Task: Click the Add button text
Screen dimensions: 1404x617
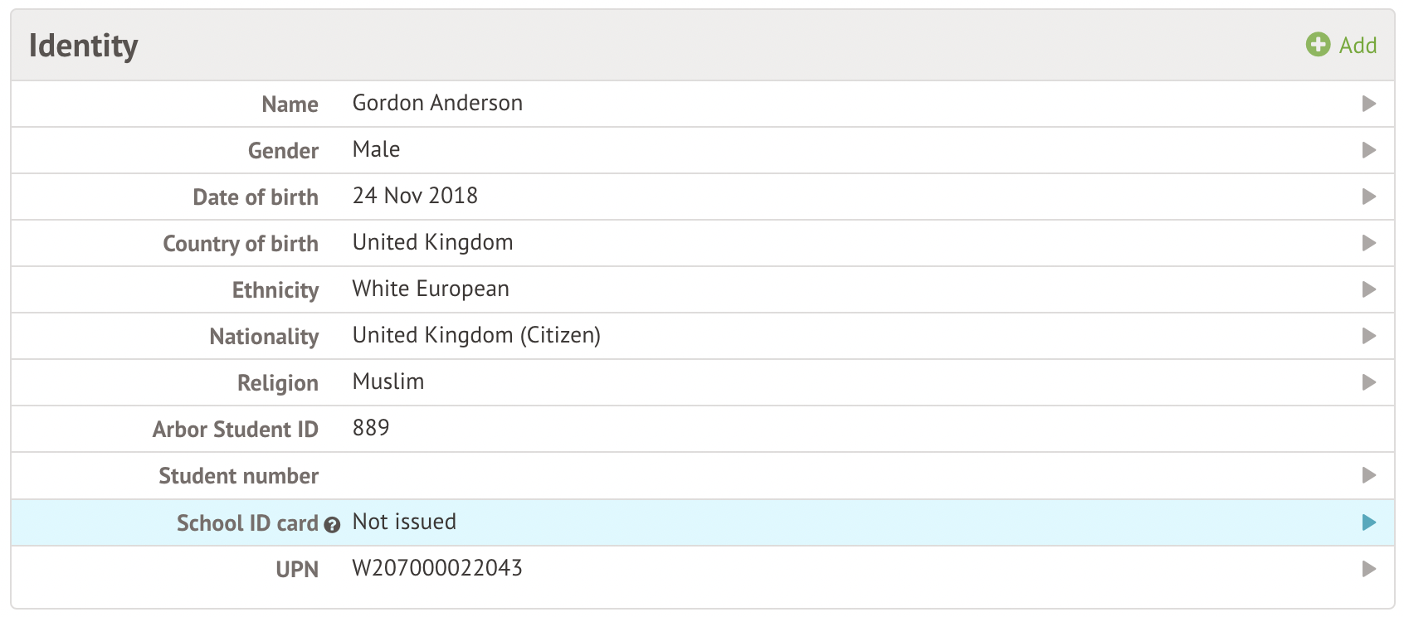Action: coord(1358,45)
